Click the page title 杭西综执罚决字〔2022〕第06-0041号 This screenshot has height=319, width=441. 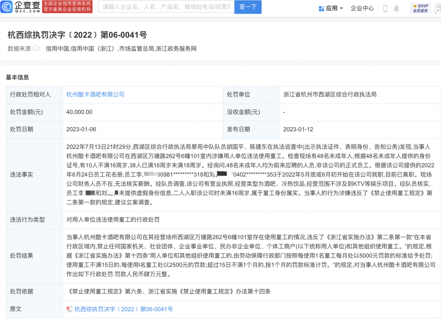pos(77,35)
